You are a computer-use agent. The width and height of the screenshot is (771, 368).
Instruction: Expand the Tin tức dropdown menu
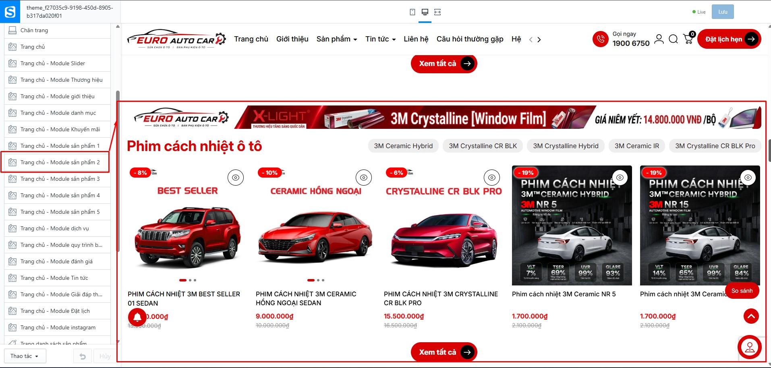coord(381,39)
